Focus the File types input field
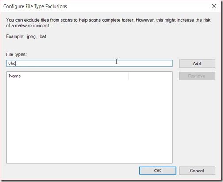223x182 pixels. pos(89,63)
